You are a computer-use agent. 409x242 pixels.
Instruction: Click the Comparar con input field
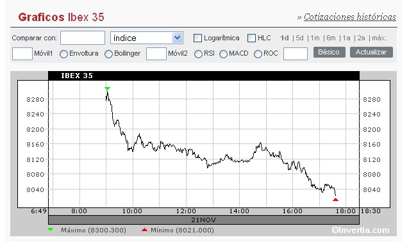83,38
